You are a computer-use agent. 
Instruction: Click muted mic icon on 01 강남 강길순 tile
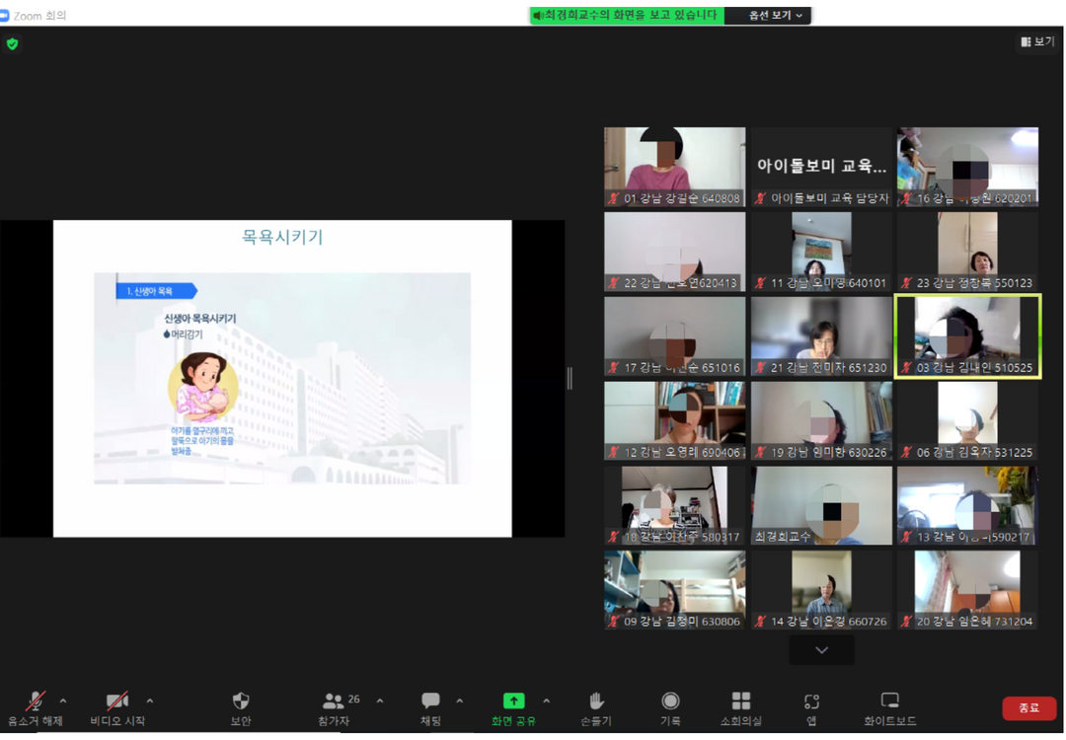click(613, 198)
